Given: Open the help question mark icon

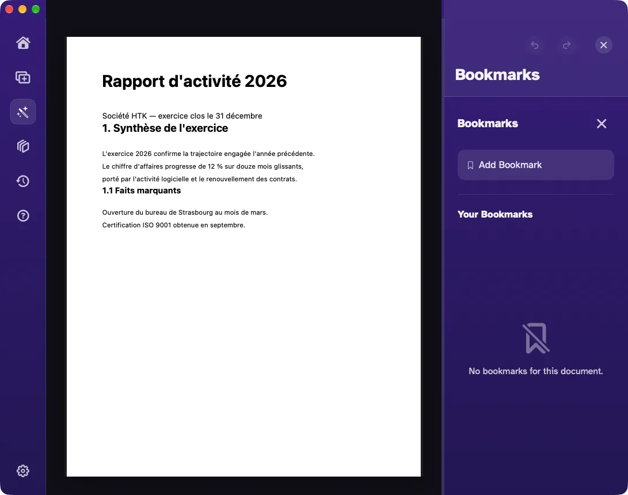Looking at the screenshot, I should pos(23,216).
